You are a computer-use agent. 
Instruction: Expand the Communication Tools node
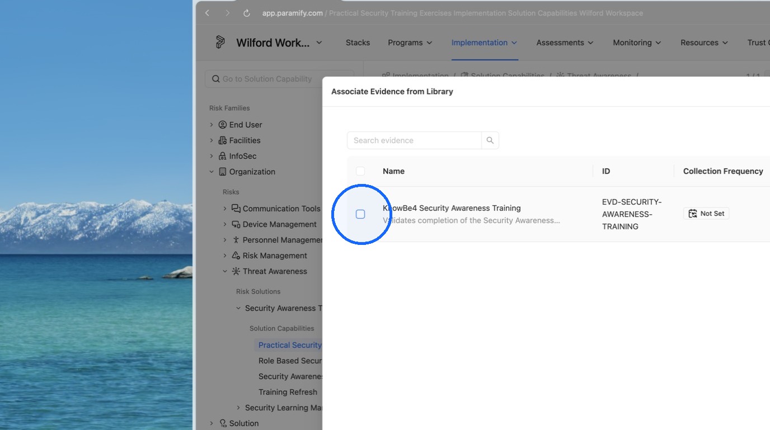(x=225, y=209)
